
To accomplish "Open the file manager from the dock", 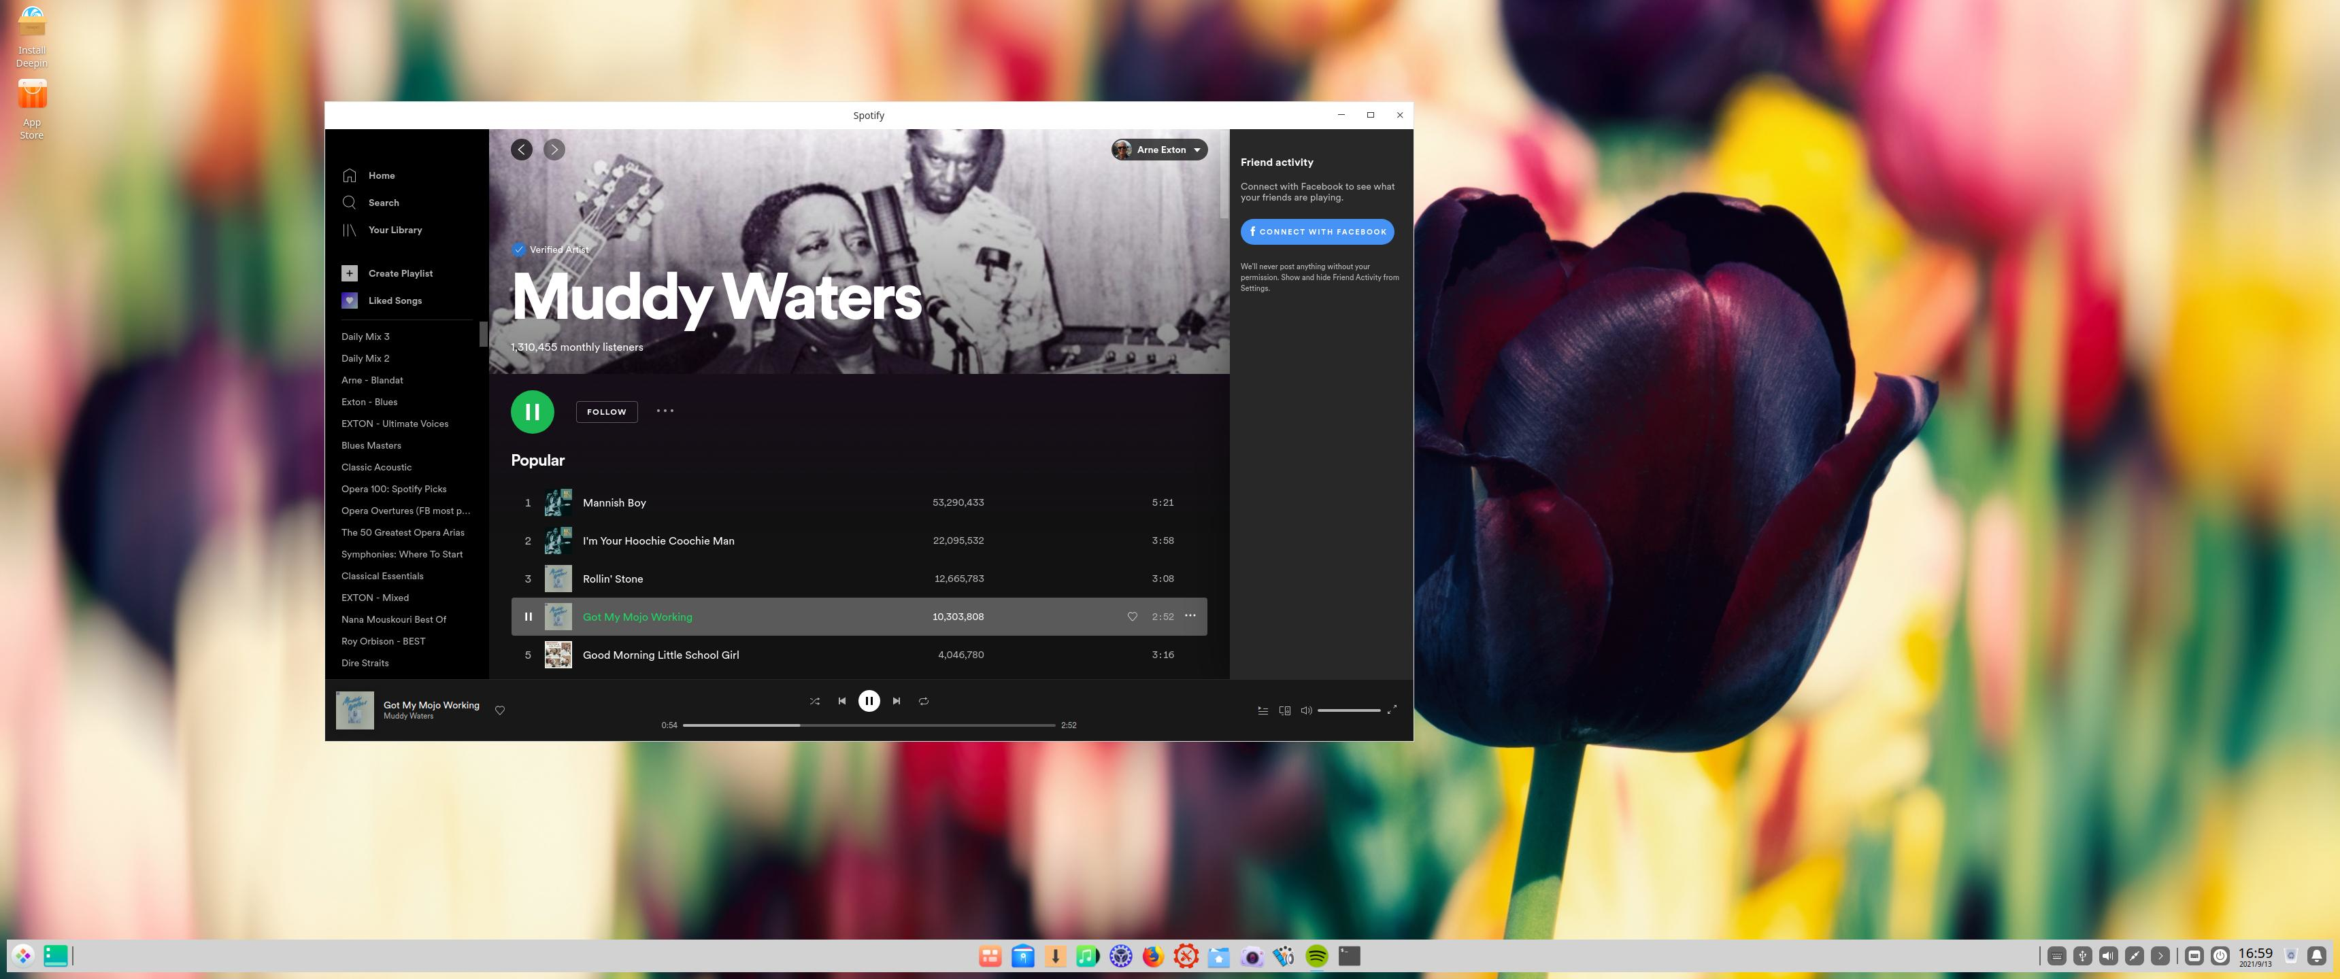I will (x=1218, y=957).
